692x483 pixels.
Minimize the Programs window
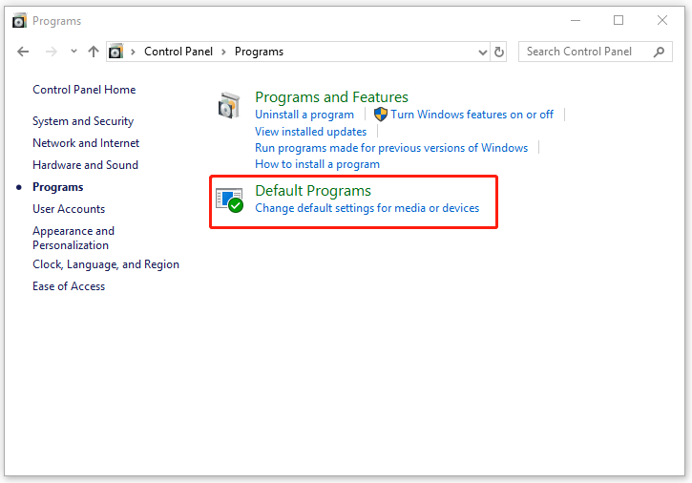click(x=576, y=20)
